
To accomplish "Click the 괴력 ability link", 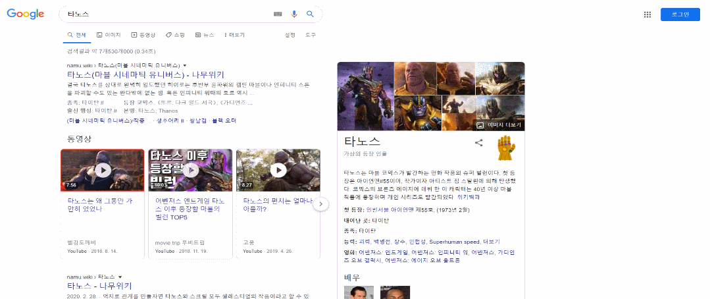I will (363, 242).
